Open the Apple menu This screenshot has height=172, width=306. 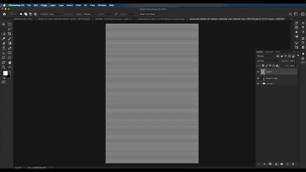[x=4, y=5]
